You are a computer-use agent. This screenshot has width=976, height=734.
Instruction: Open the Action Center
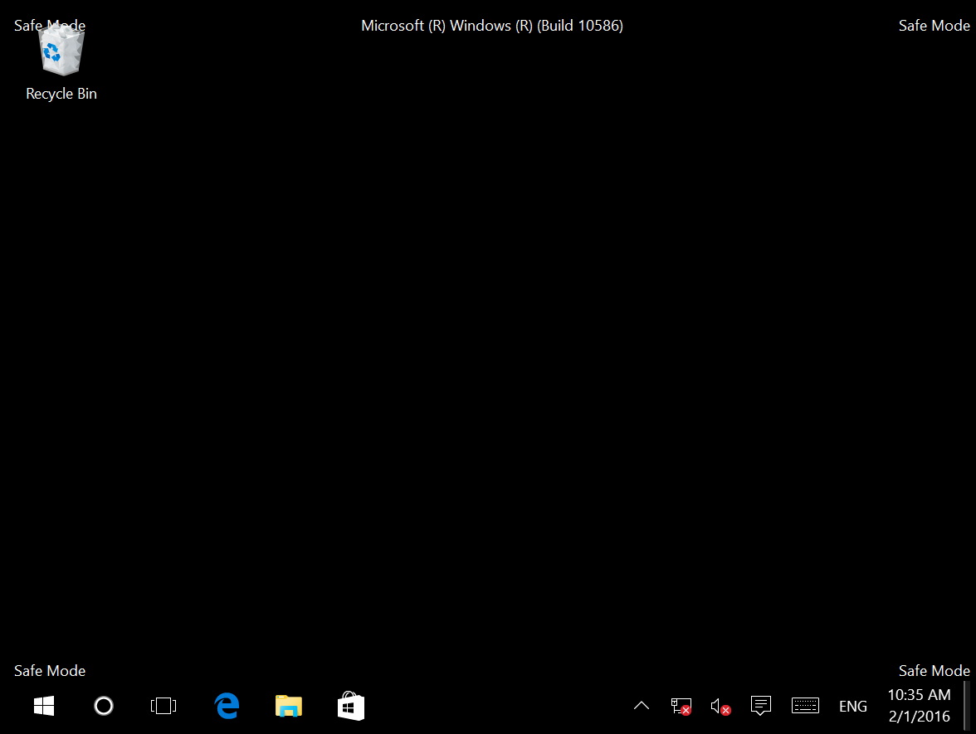[x=761, y=706]
